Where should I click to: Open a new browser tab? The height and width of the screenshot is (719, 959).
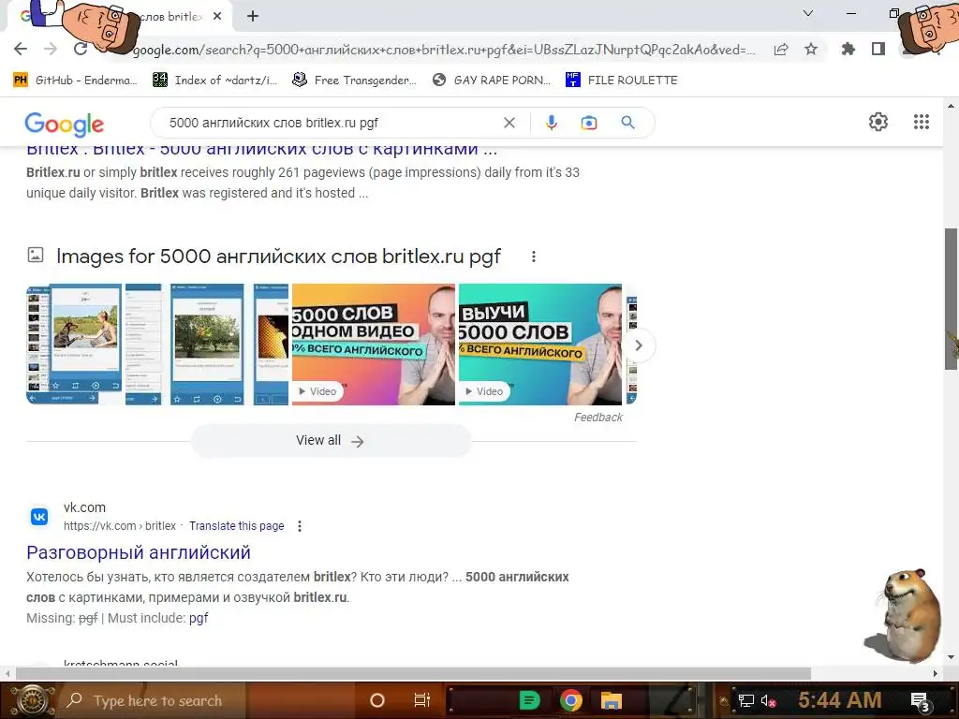[x=253, y=16]
